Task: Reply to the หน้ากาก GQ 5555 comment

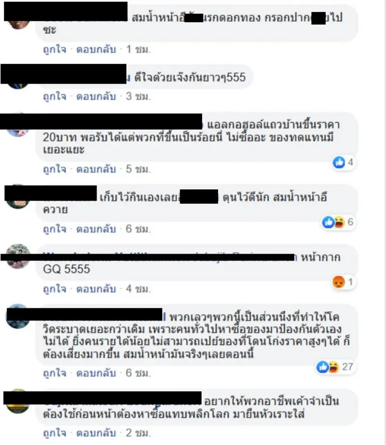Action: [x=96, y=289]
